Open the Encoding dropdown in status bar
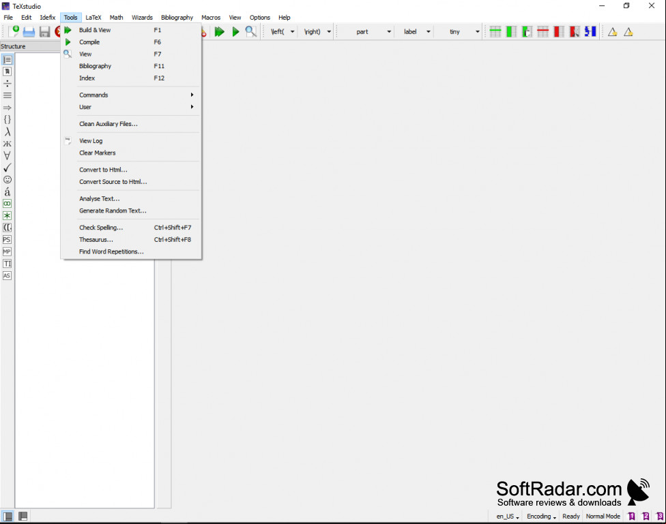666x524 pixels. click(541, 517)
